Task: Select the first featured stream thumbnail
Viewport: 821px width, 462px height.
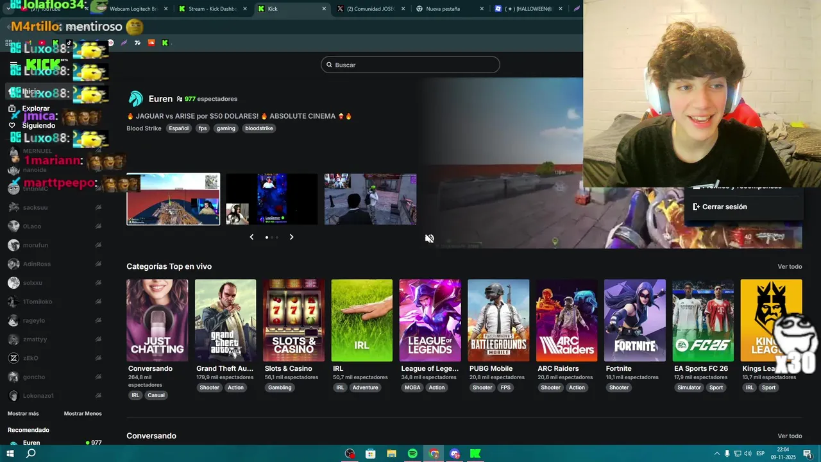Action: pos(173,199)
